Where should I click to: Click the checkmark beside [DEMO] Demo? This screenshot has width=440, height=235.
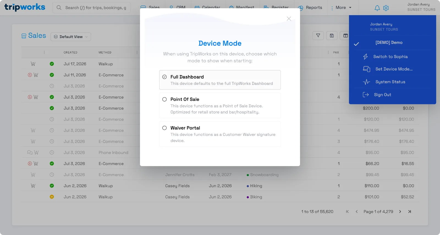click(356, 44)
